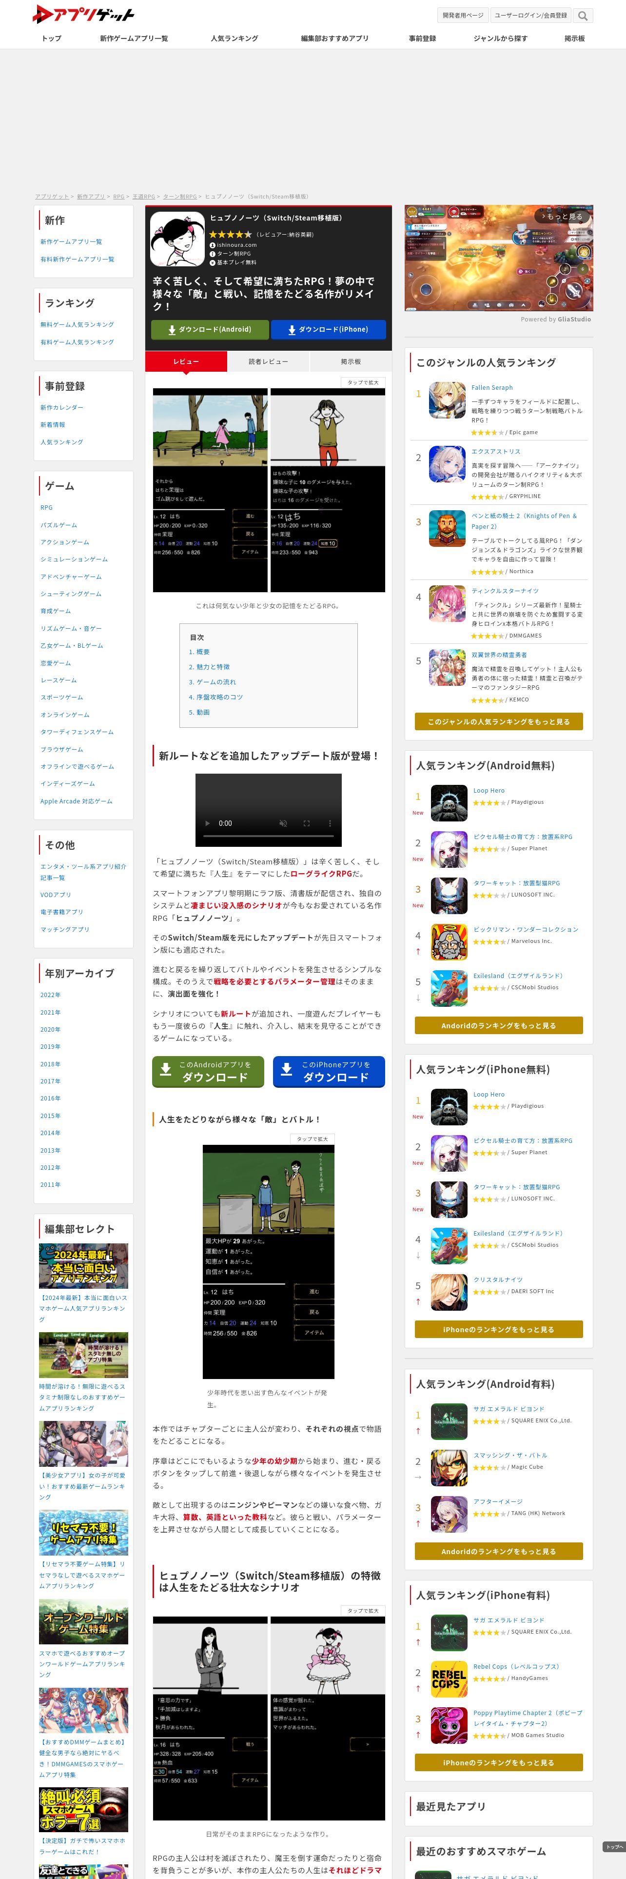
Task: Enlarge the park bench game screenshot
Action: tap(210, 489)
